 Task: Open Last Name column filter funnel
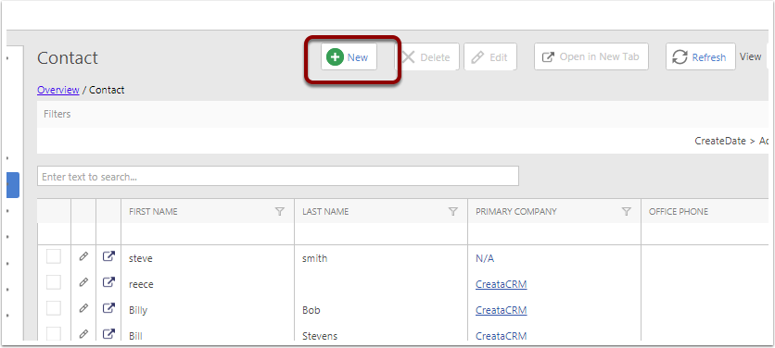click(x=452, y=211)
